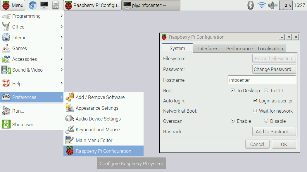
Task: Choose Main Menu Editor entry
Action: tap(104, 140)
